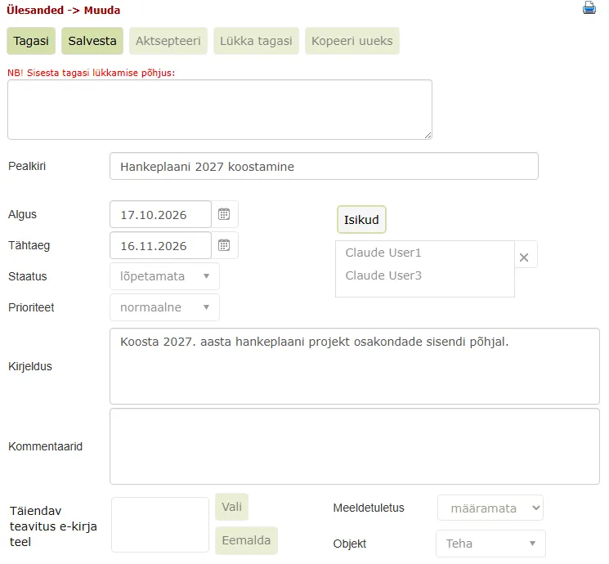This screenshot has width=609, height=564.
Task: Click into the Kommentaarid text area
Action: point(355,446)
